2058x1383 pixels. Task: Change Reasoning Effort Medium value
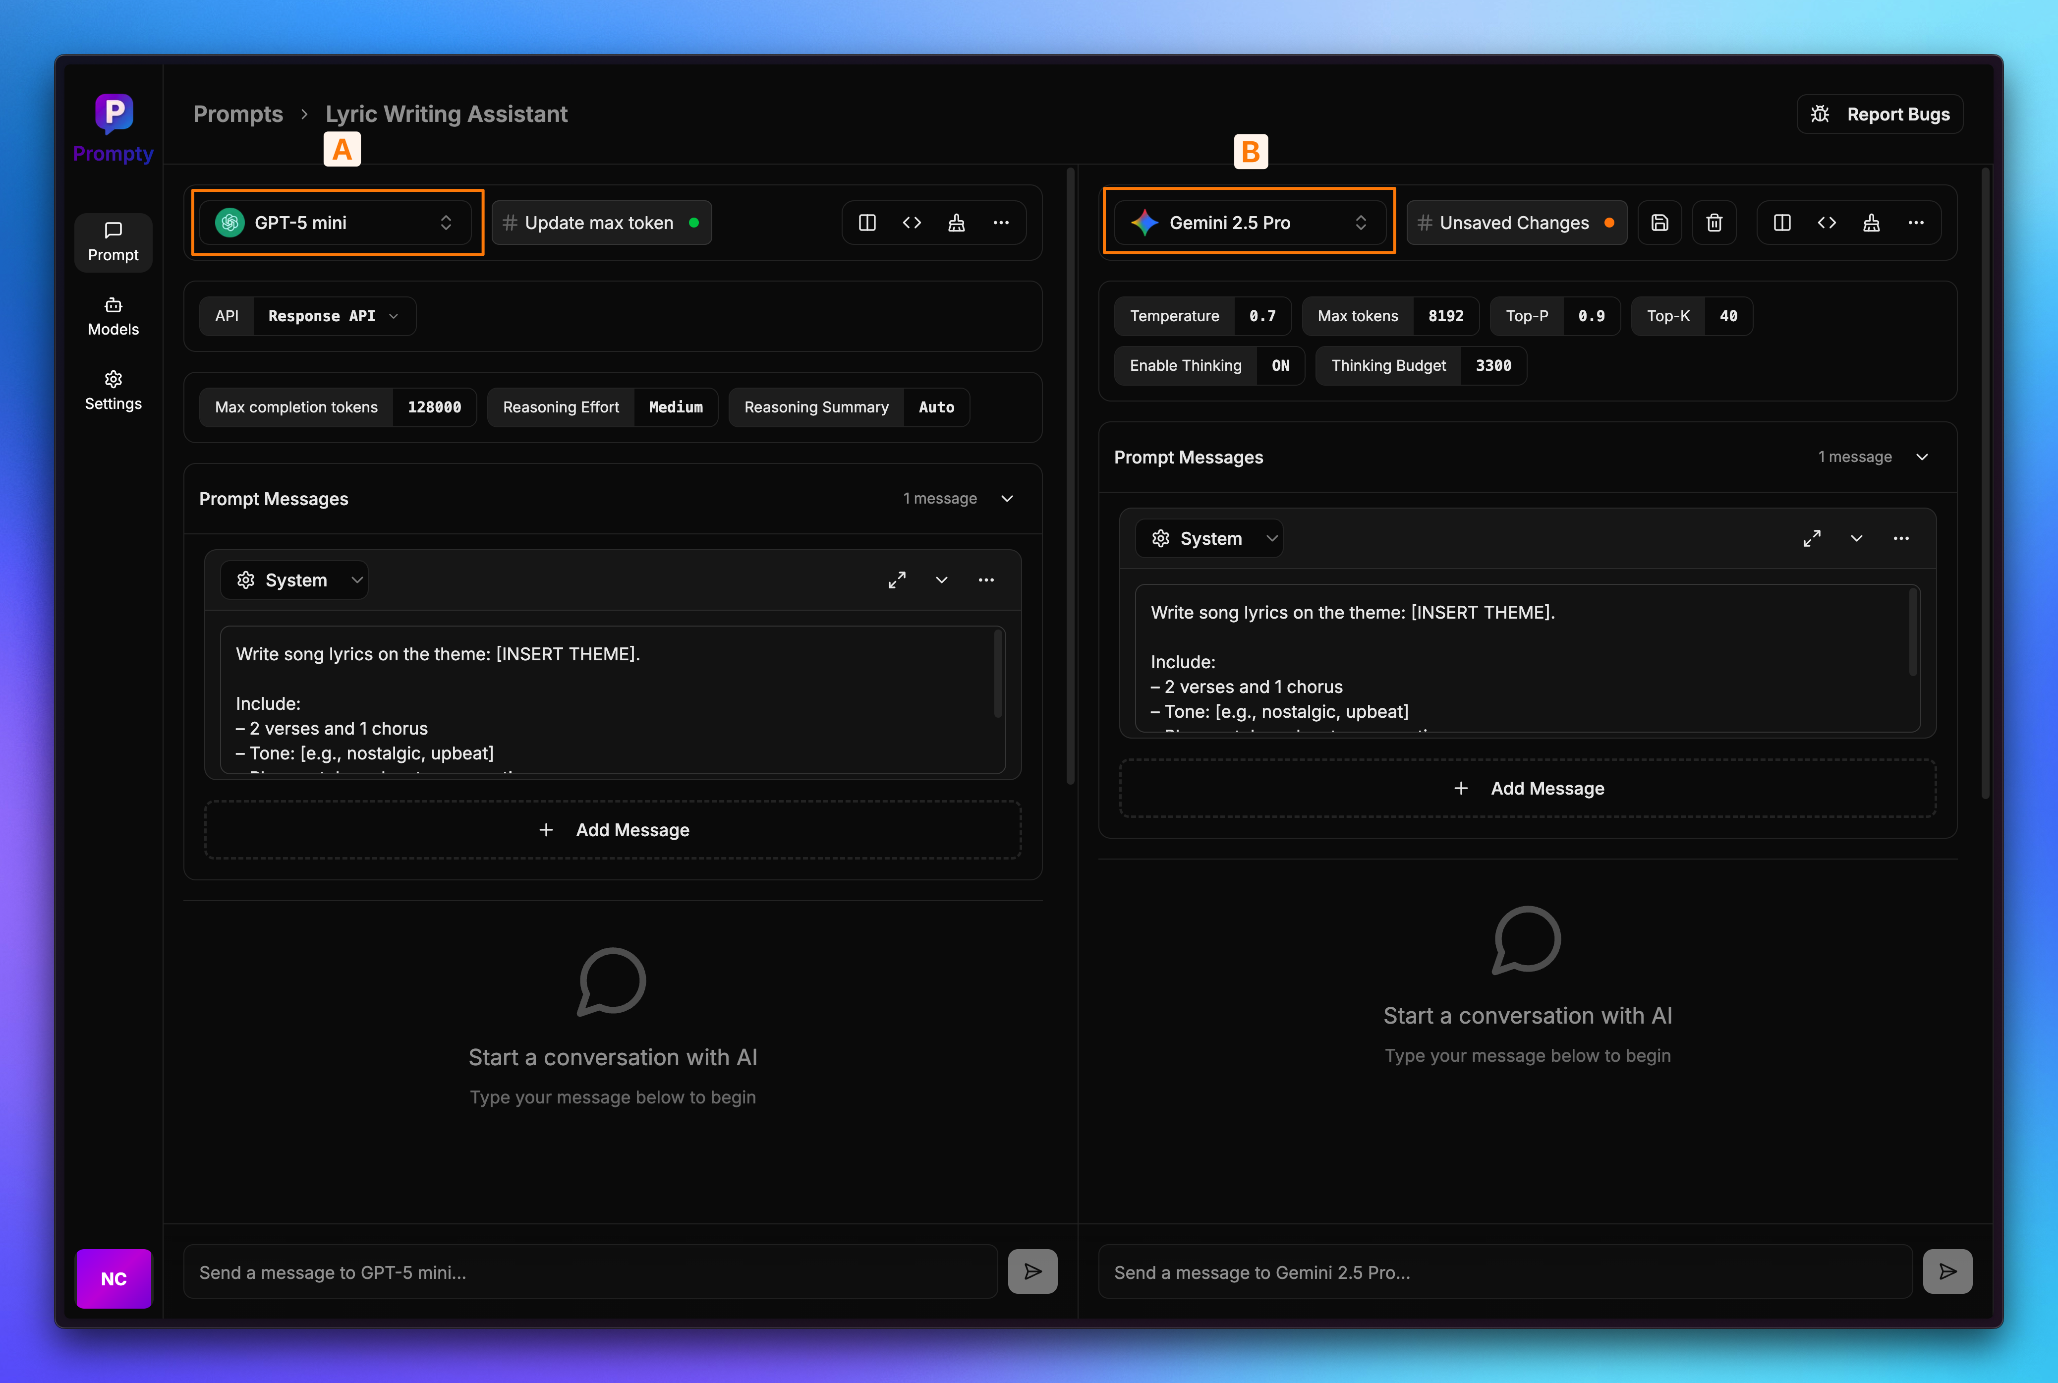pyautogui.click(x=676, y=407)
